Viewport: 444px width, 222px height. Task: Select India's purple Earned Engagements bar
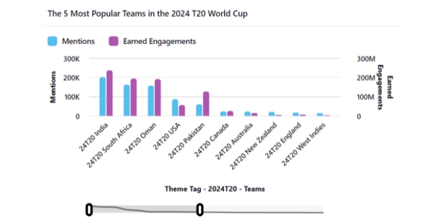tap(110, 93)
